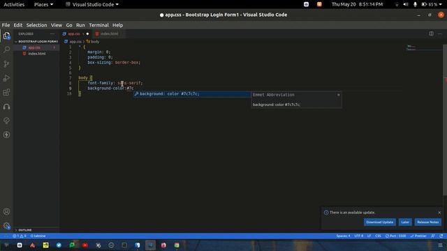Image resolution: width=447 pixels, height=251 pixels.
Task: Click the Prettier status bar item
Action: [418, 236]
